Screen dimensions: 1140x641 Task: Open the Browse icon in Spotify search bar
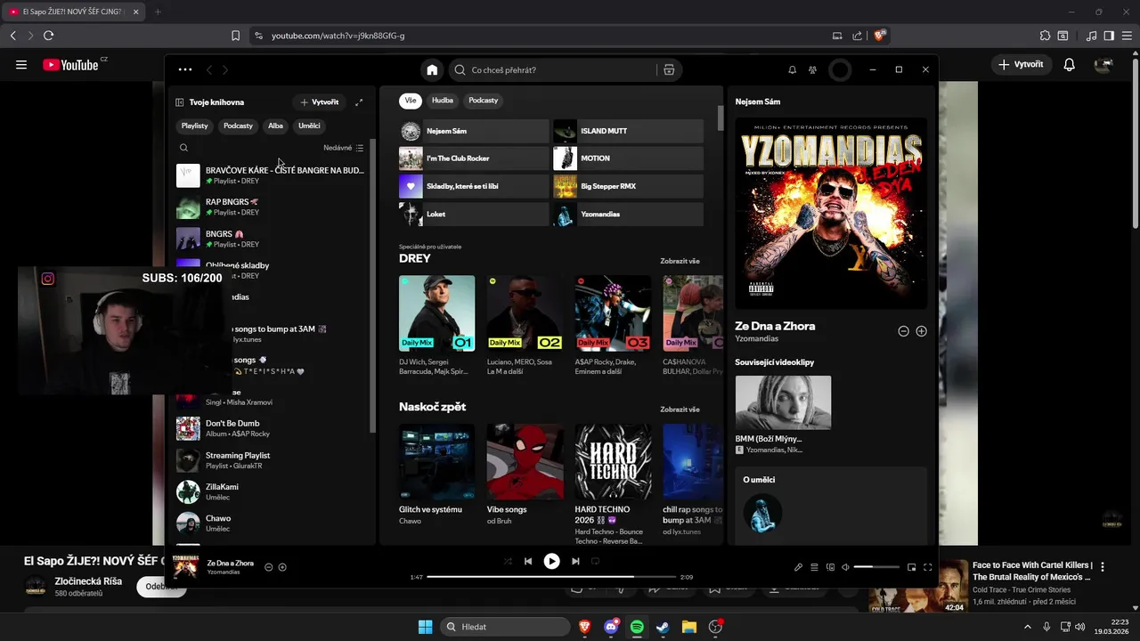pos(669,69)
